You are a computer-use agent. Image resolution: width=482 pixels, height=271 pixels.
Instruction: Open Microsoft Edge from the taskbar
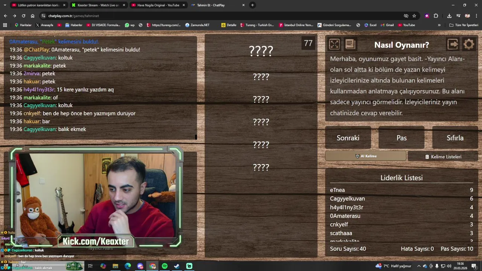point(128,266)
